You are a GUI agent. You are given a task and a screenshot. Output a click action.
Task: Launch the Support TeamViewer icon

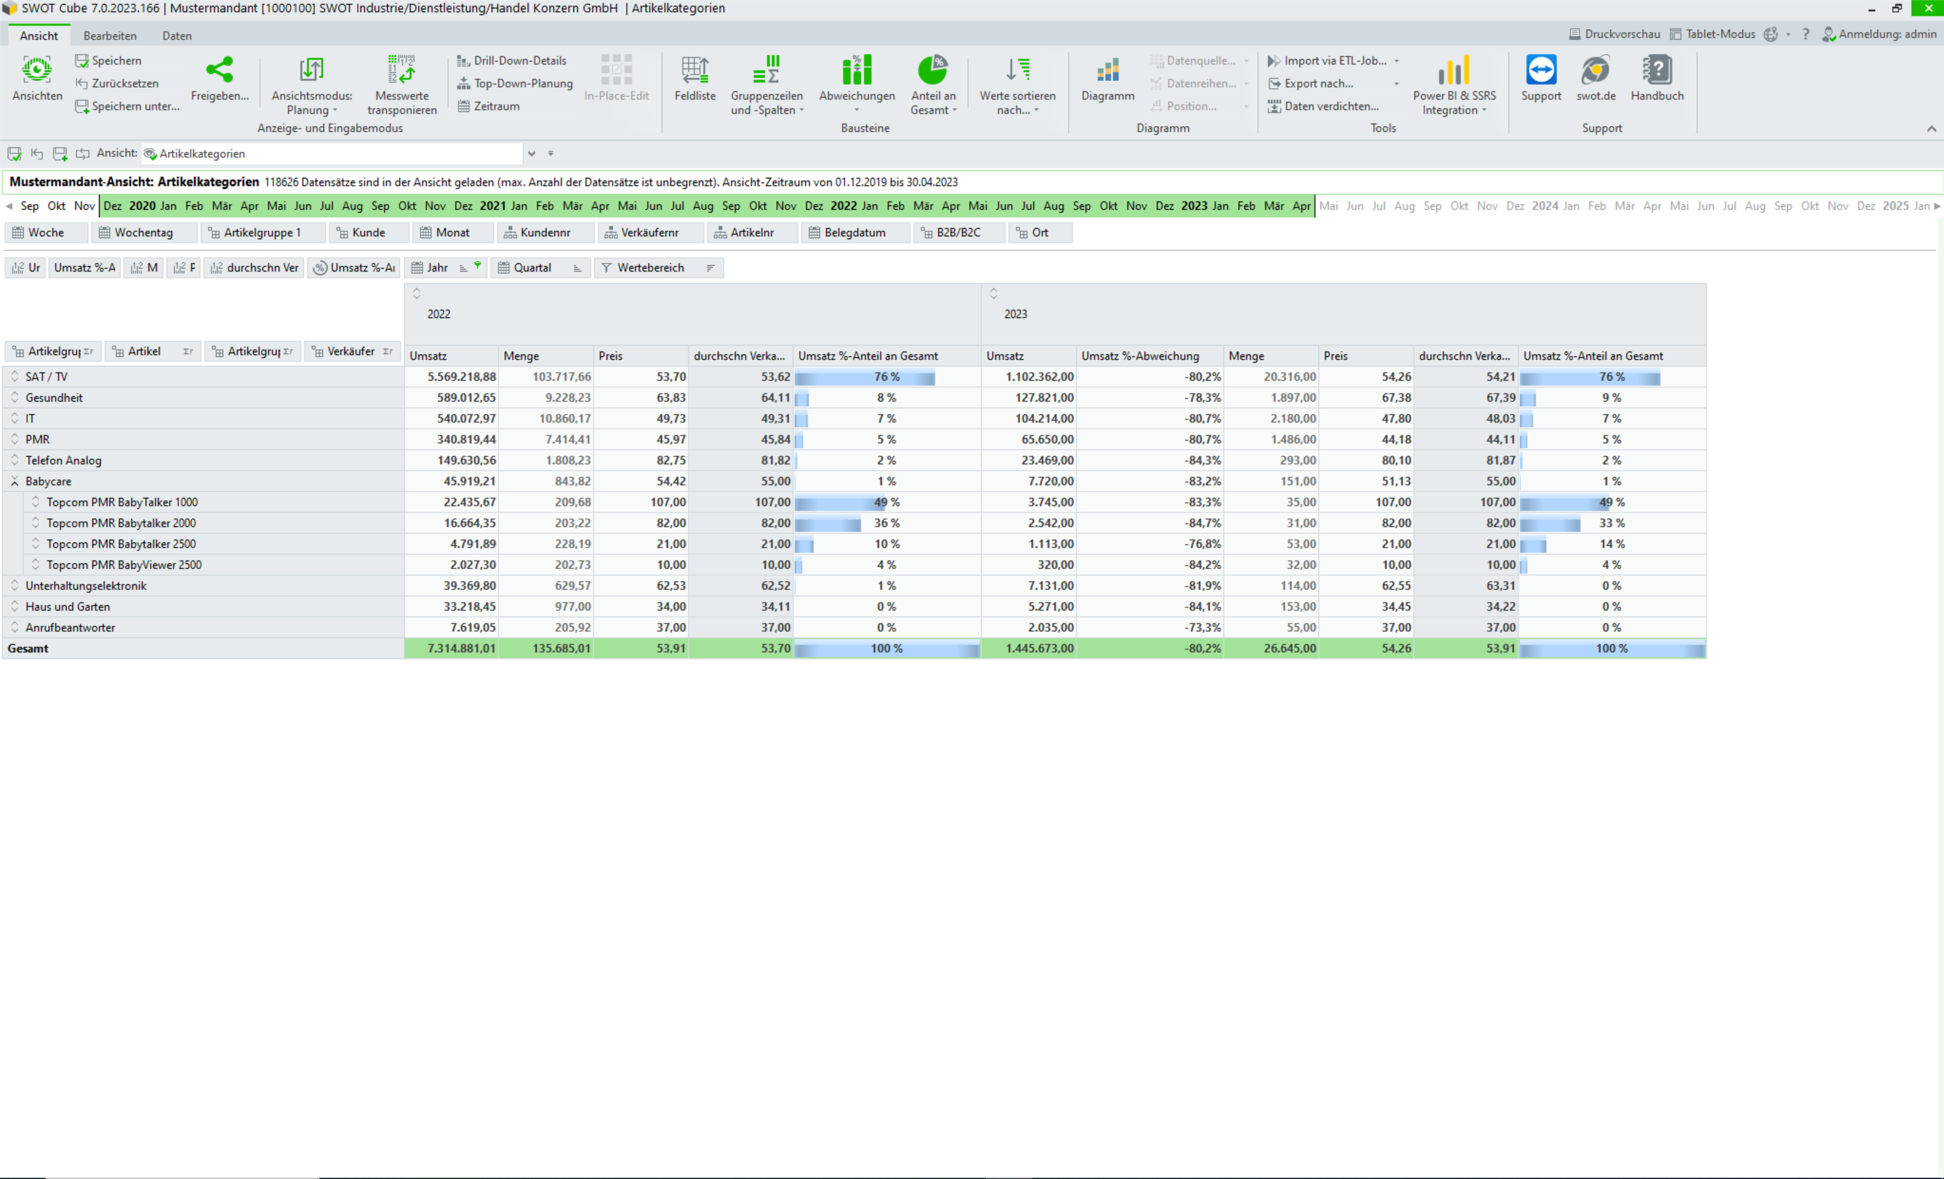coord(1540,71)
